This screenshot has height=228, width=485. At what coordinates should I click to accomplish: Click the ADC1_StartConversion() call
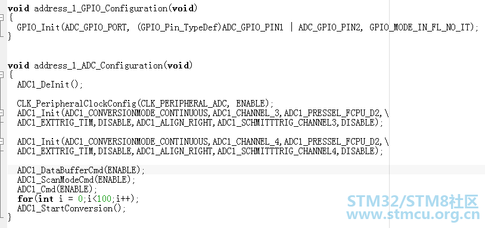click(71, 208)
